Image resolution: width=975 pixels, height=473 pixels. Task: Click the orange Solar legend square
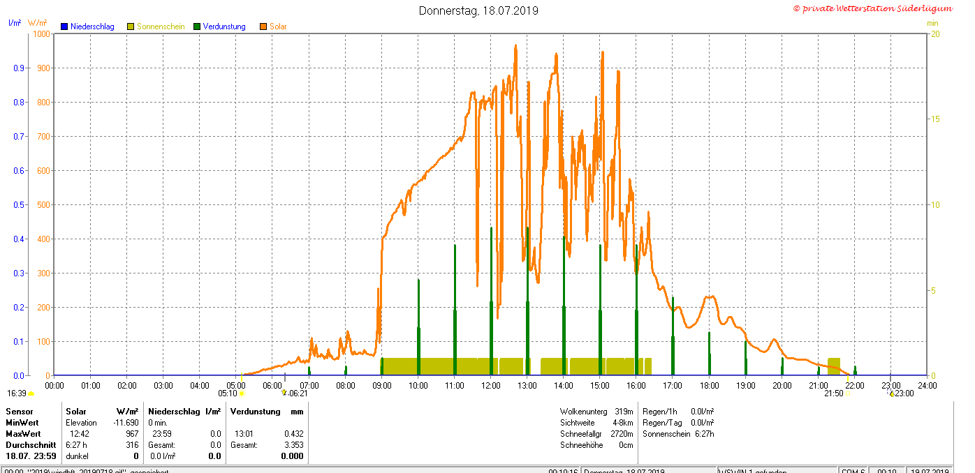pyautogui.click(x=263, y=27)
